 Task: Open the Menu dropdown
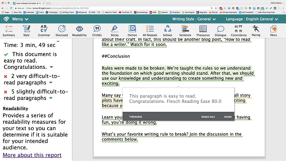(x=20, y=19)
